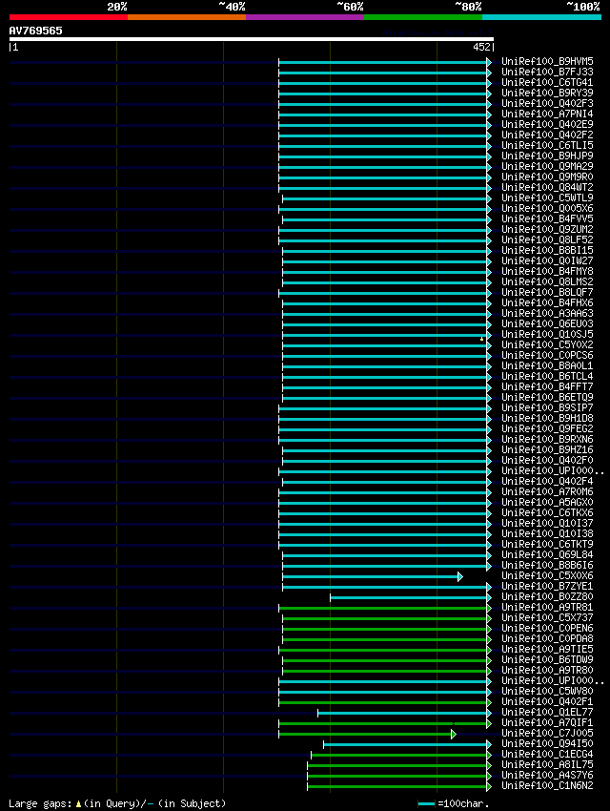610x811 pixels.
Task: Select the UniRef100_Q6EU03 label
Action: coord(547,323)
